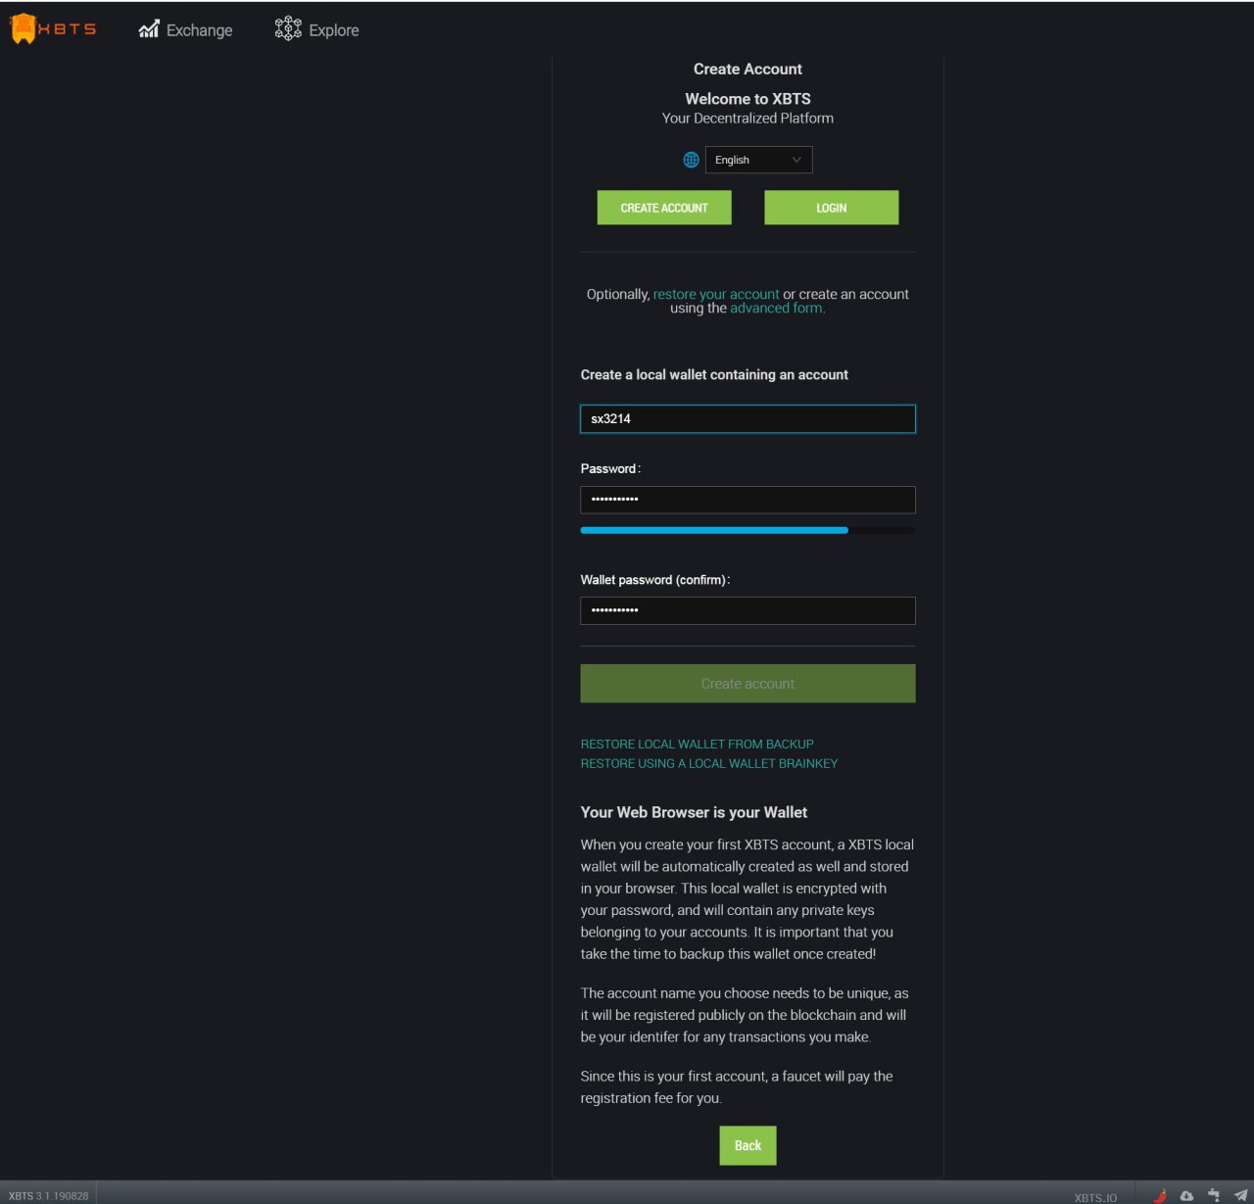Click the Exchange chart icon
This screenshot has height=1204, width=1254.
[149, 29]
